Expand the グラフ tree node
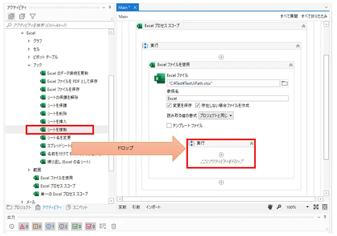This screenshot has height=236, width=337. click(29, 41)
